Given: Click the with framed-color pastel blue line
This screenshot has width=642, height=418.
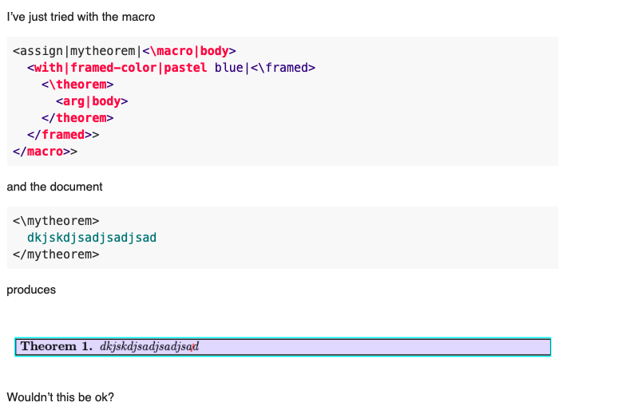Looking at the screenshot, I should [x=171, y=68].
